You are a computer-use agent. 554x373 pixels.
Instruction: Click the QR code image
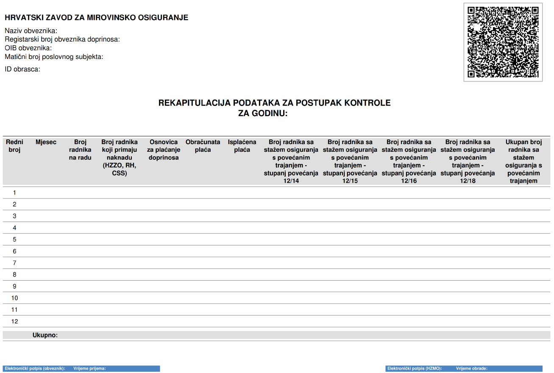point(503,42)
